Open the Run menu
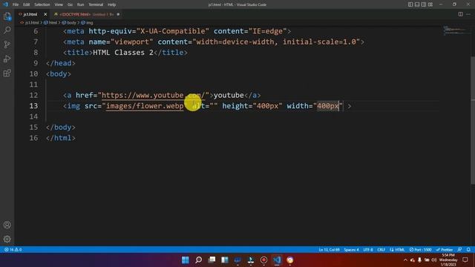The width and height of the screenshot is (475, 267). (x=80, y=4)
